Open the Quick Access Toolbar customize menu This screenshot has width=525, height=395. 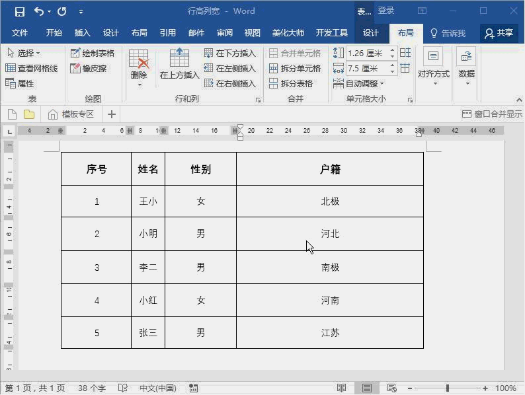click(x=81, y=12)
